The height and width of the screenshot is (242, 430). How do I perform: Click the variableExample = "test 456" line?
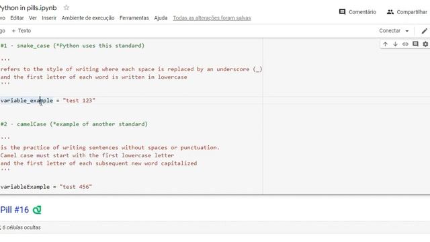46,187
